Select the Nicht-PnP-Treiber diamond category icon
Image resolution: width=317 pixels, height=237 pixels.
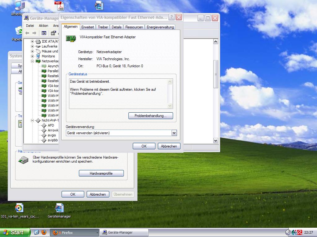[x=38, y=121]
